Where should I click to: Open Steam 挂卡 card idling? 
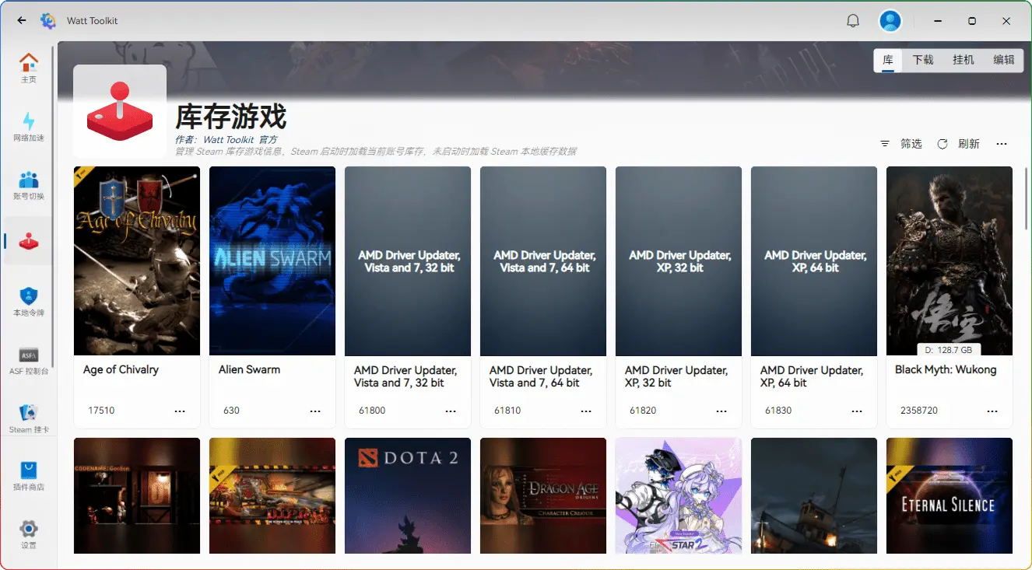click(x=29, y=418)
